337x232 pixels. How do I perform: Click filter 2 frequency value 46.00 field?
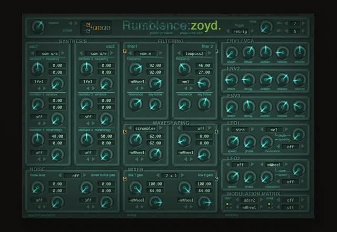(x=204, y=65)
